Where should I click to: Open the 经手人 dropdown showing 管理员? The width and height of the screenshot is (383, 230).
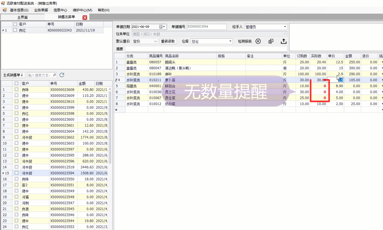tap(285, 27)
